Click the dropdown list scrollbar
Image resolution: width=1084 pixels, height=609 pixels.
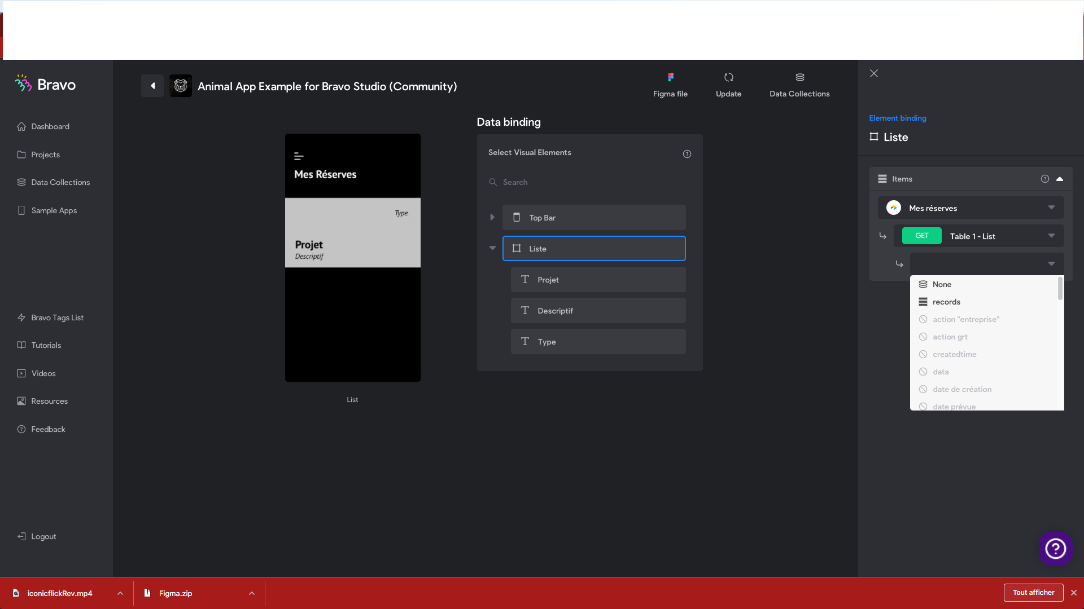point(1060,289)
